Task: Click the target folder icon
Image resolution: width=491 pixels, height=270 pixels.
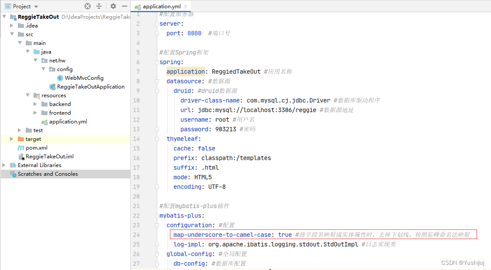Action: click(21, 139)
